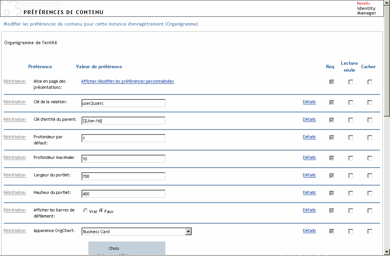Select the Vrai radio button

coord(86,211)
